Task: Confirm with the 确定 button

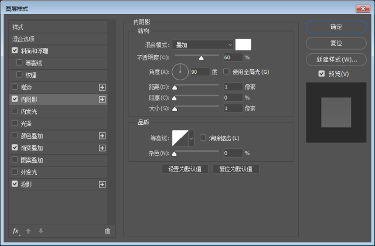Action: click(x=336, y=27)
